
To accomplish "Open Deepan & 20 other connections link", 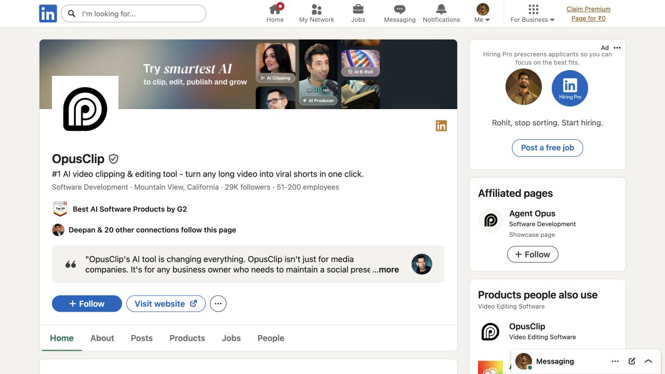I will [x=152, y=230].
